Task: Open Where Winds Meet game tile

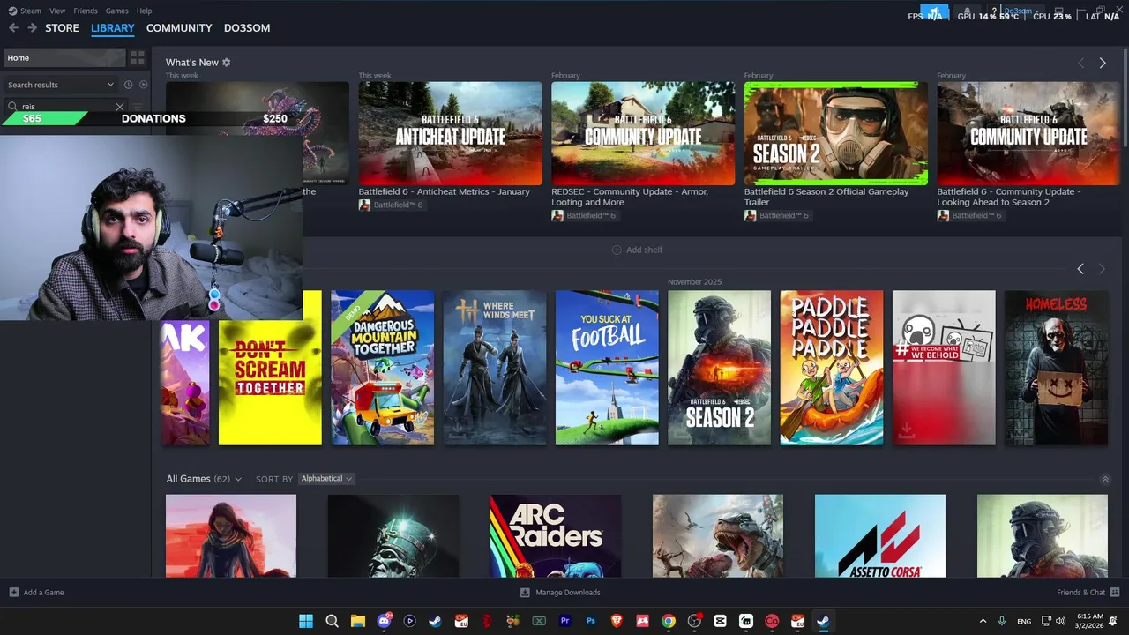Action: (x=495, y=368)
